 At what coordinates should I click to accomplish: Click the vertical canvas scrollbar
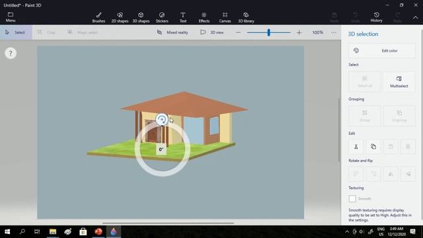click(x=339, y=130)
